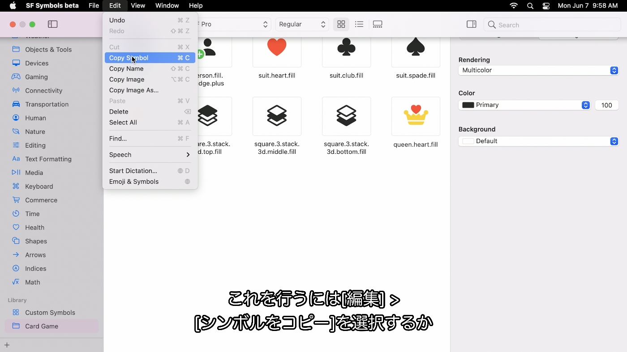Open the SF Pro font dropdown

click(233, 24)
